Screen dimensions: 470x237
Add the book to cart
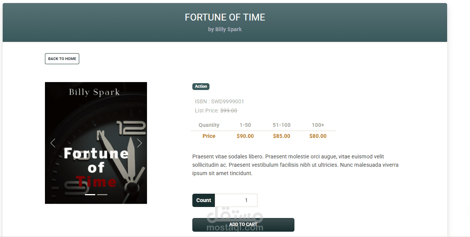(243, 224)
